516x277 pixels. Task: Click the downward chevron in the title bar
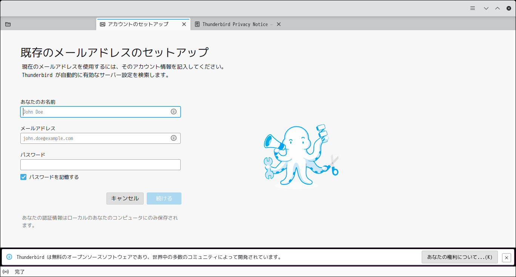[x=485, y=8]
